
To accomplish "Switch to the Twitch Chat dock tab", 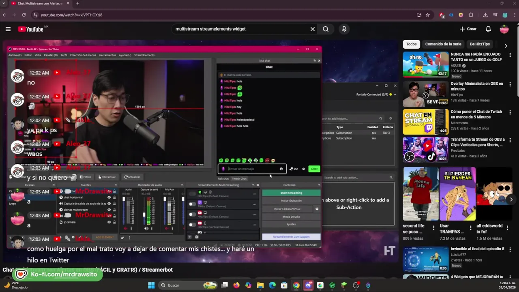I will tap(239, 178).
